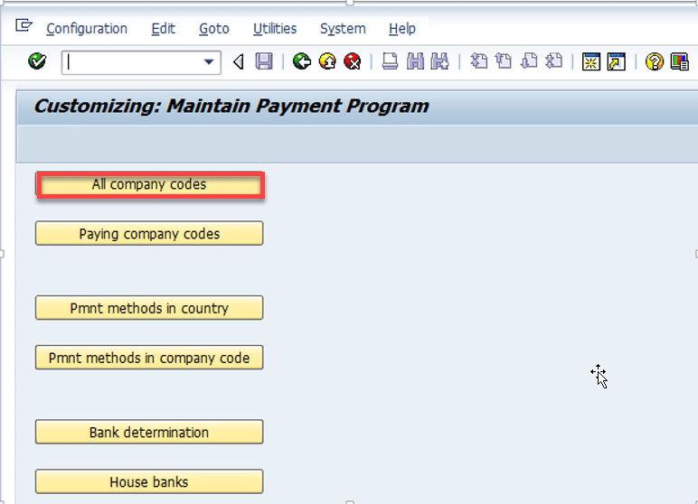Open the Bank determination button
This screenshot has height=504, width=698.
pos(149,432)
